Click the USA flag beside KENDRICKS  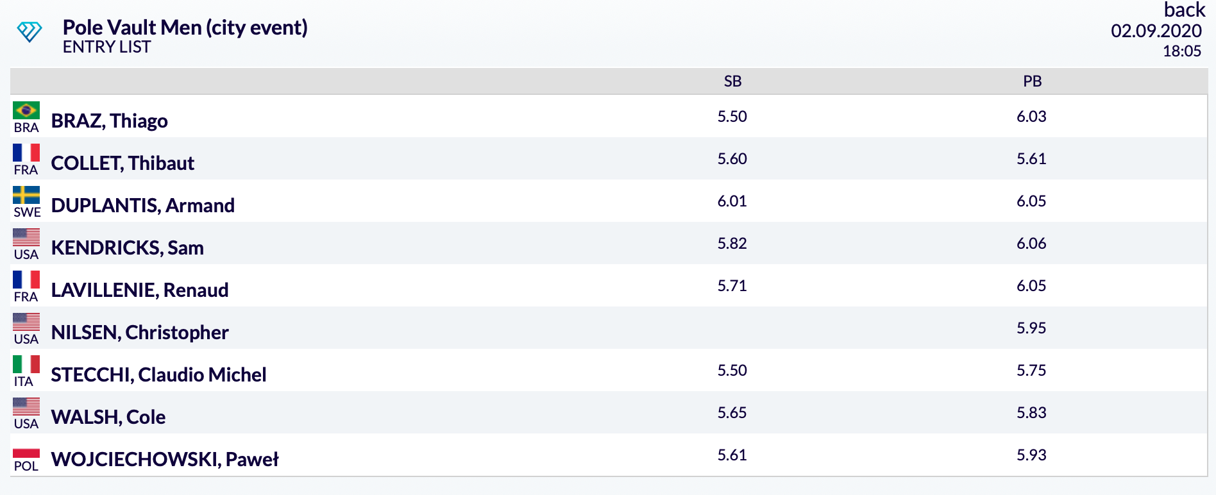click(x=26, y=237)
